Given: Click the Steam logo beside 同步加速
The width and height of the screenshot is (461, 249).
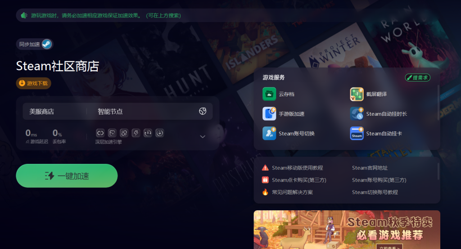Looking at the screenshot, I should tap(47, 44).
